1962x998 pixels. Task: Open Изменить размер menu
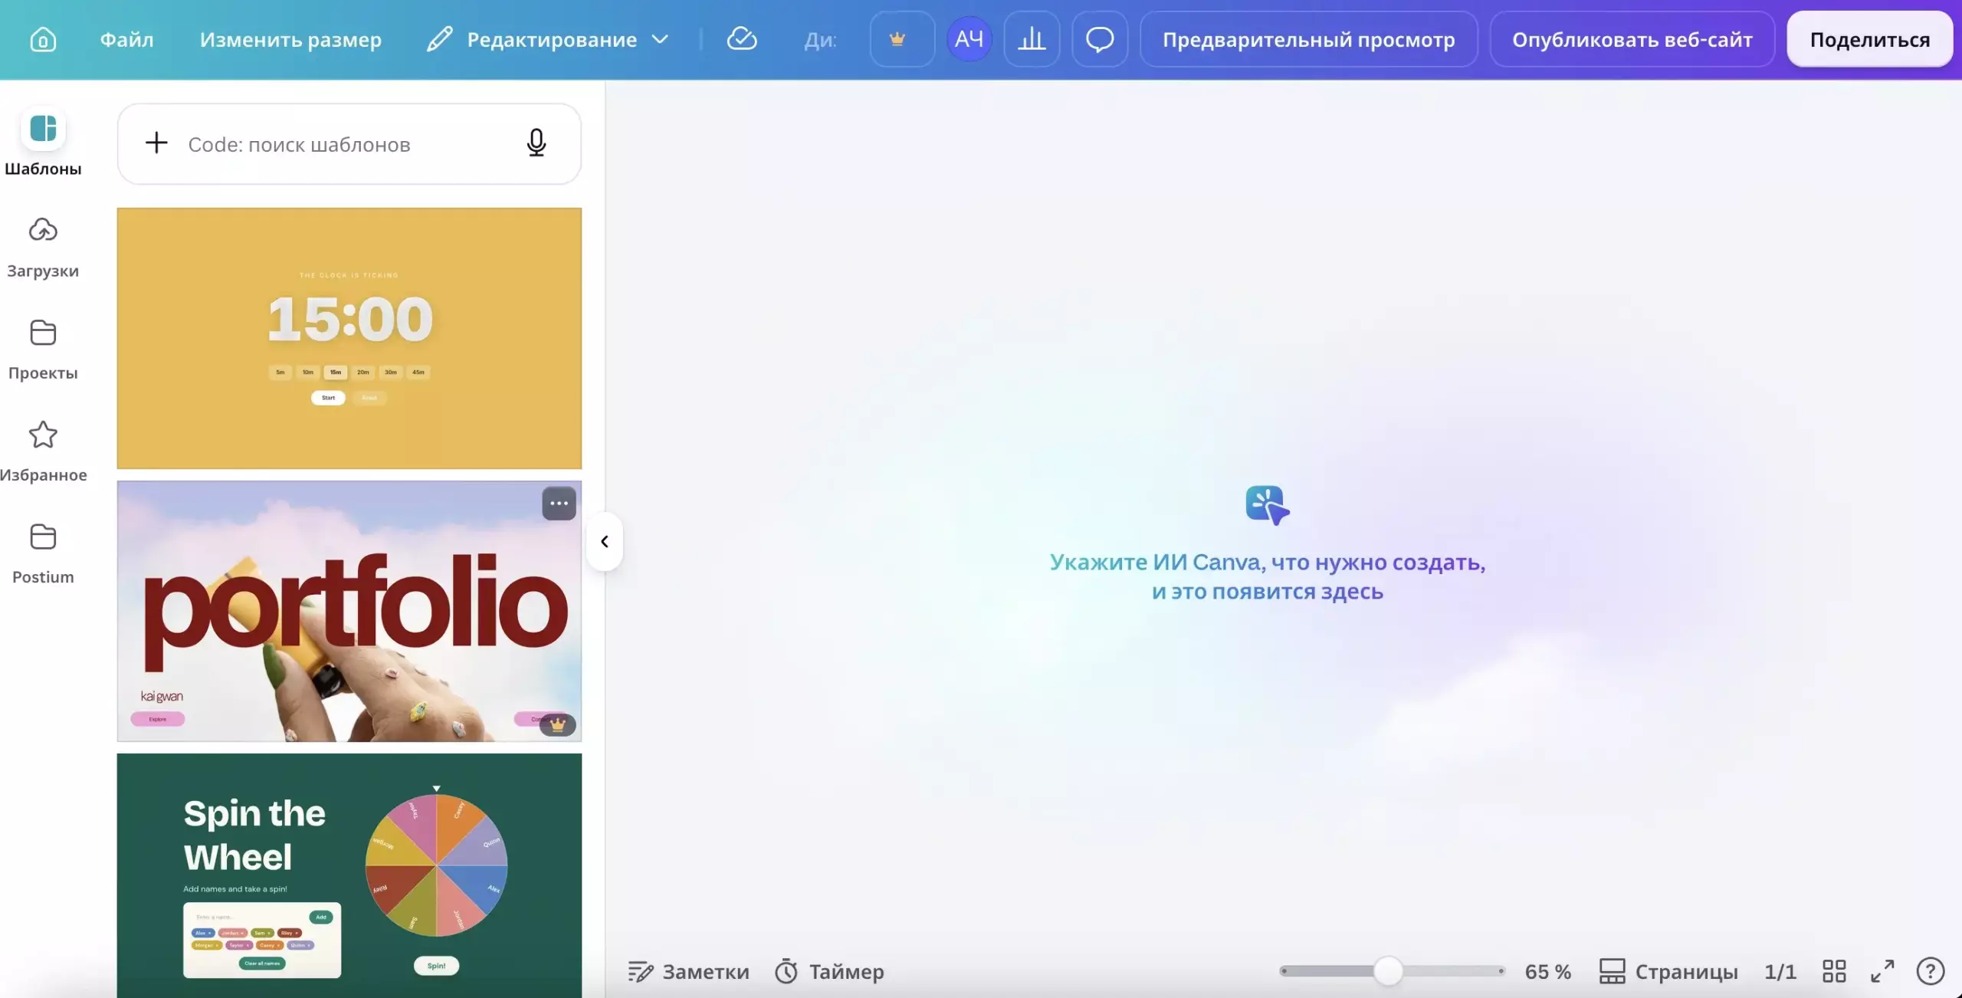[x=290, y=39]
